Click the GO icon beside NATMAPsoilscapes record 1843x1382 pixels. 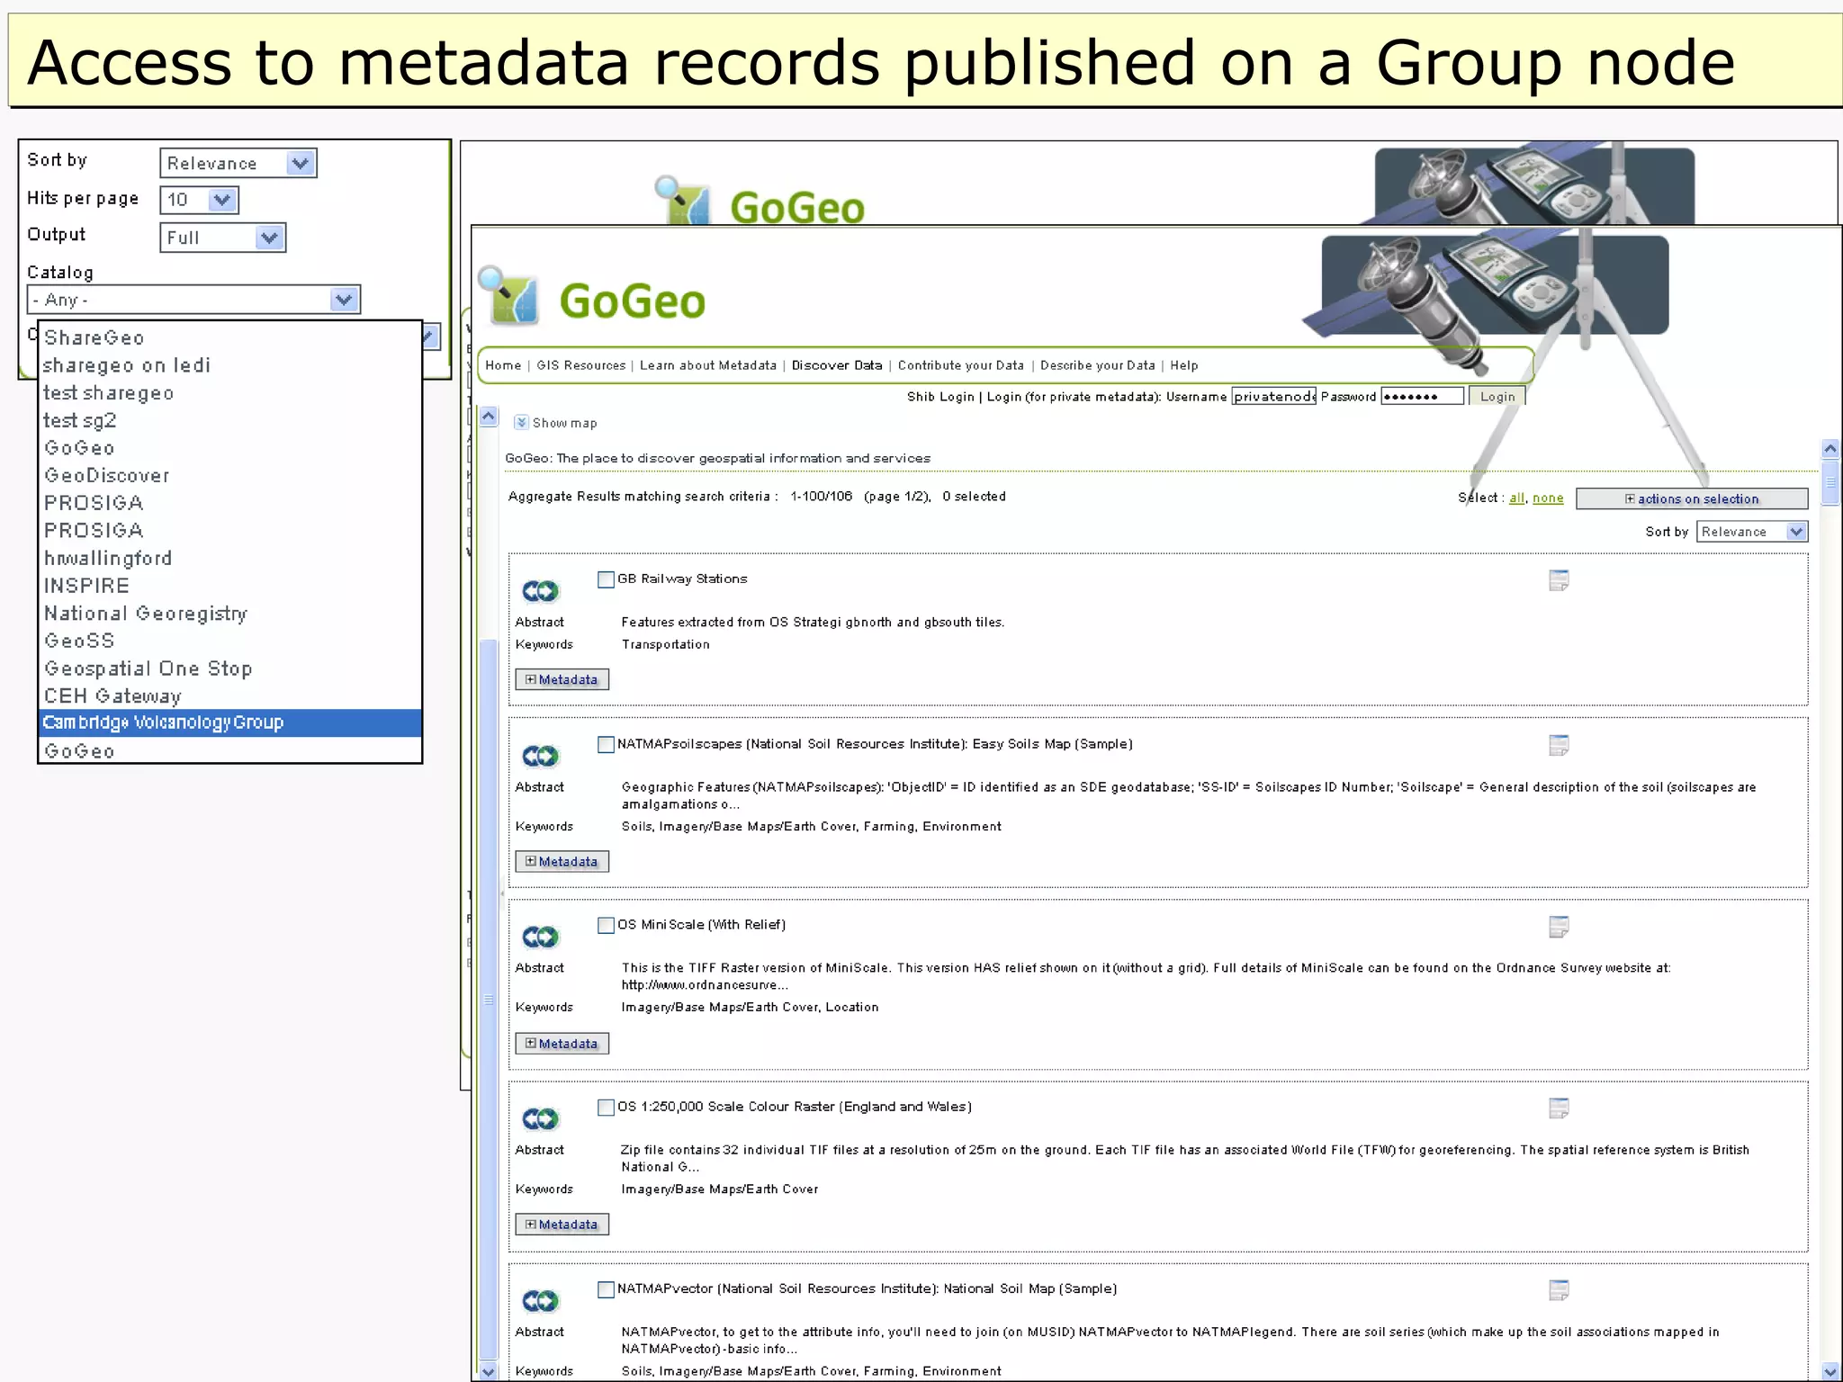point(540,756)
